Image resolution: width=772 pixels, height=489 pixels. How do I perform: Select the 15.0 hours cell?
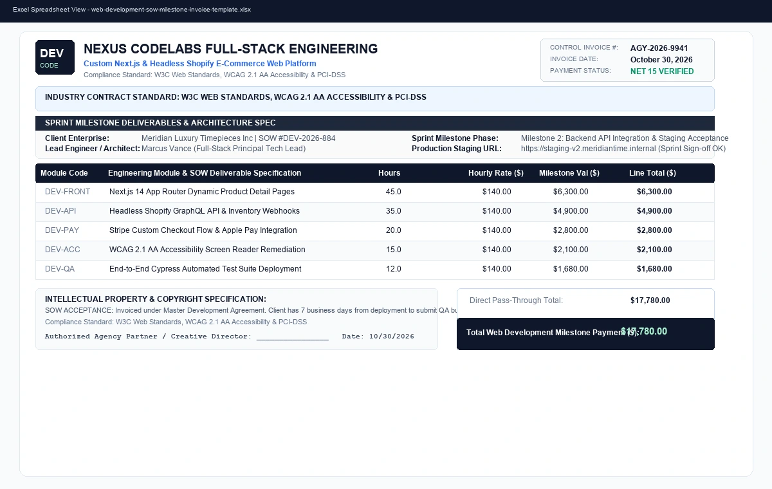[394, 250]
